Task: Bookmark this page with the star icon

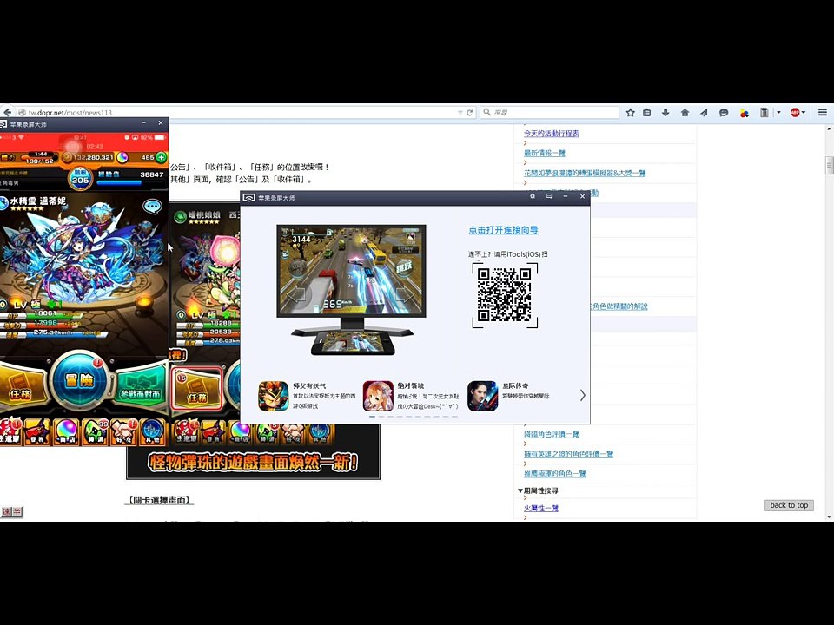Action: point(631,112)
